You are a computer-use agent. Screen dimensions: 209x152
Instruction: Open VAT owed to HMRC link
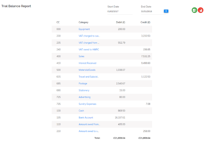tap(89, 49)
